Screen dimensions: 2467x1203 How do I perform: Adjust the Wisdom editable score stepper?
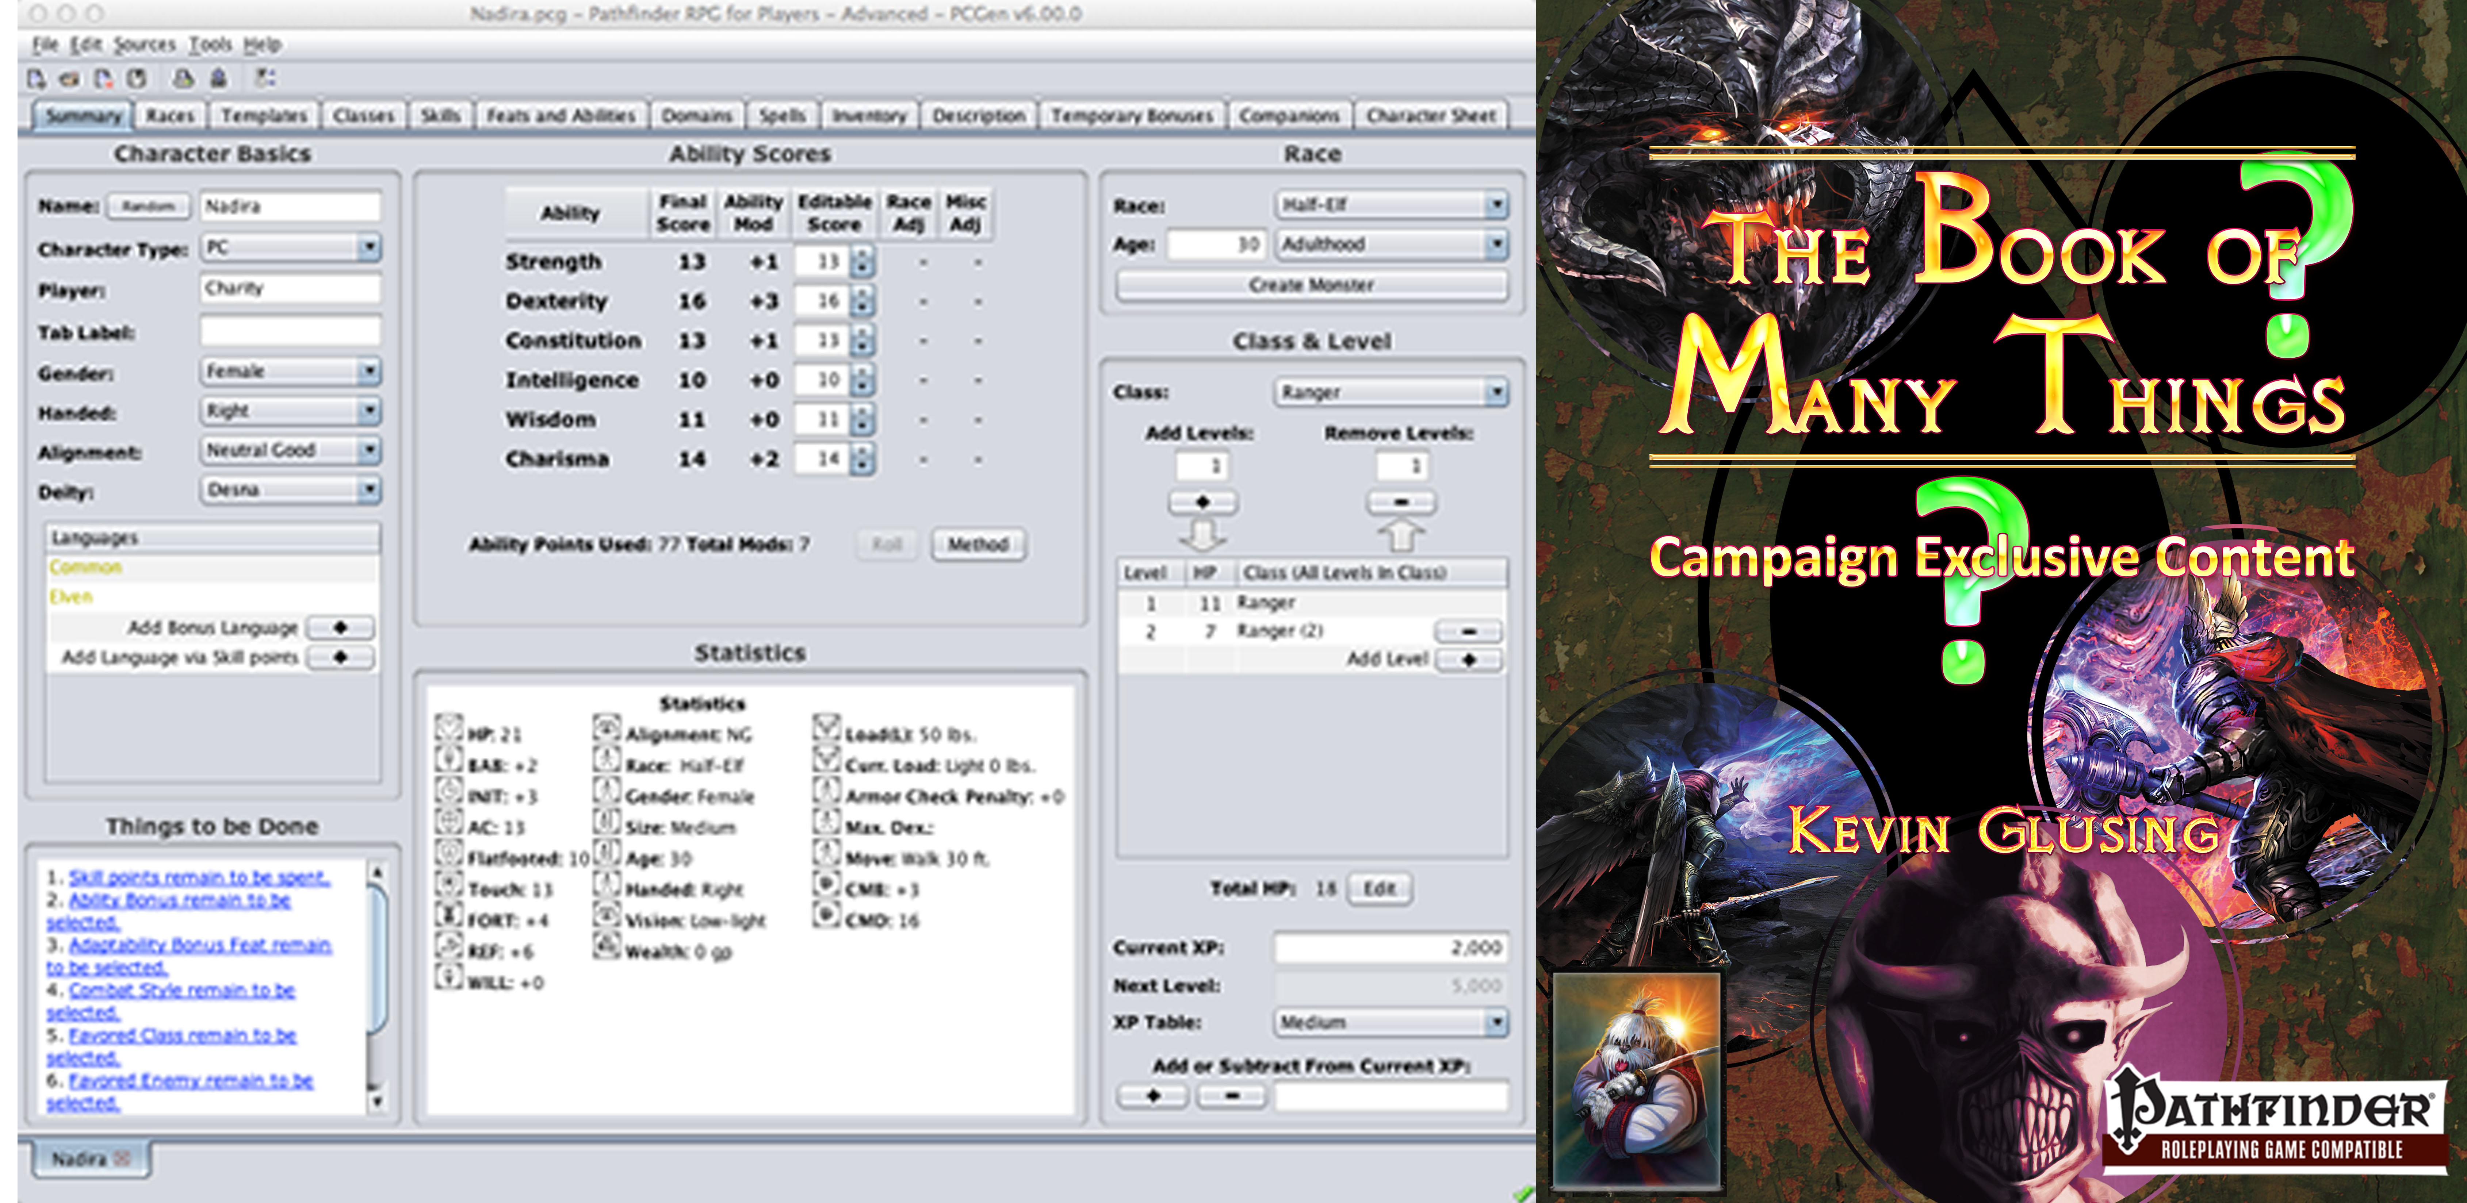click(x=863, y=419)
